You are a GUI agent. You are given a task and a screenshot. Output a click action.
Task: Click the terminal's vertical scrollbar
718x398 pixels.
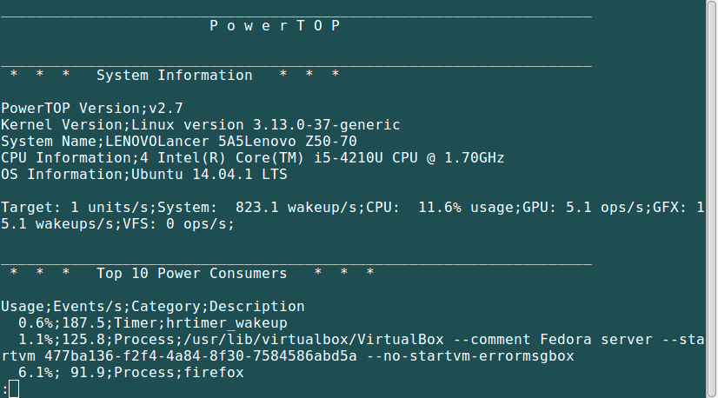click(711, 199)
